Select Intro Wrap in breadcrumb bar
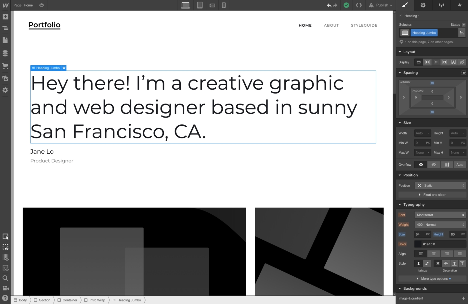Image resolution: width=468 pixels, height=304 pixels. [95, 300]
